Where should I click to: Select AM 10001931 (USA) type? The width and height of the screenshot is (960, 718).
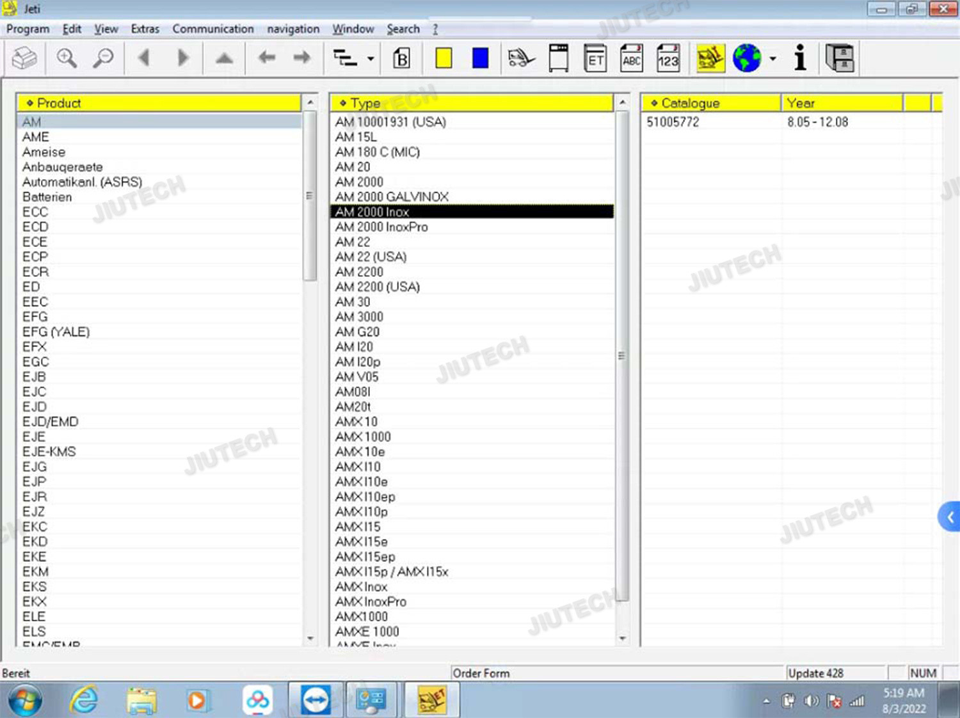472,122
